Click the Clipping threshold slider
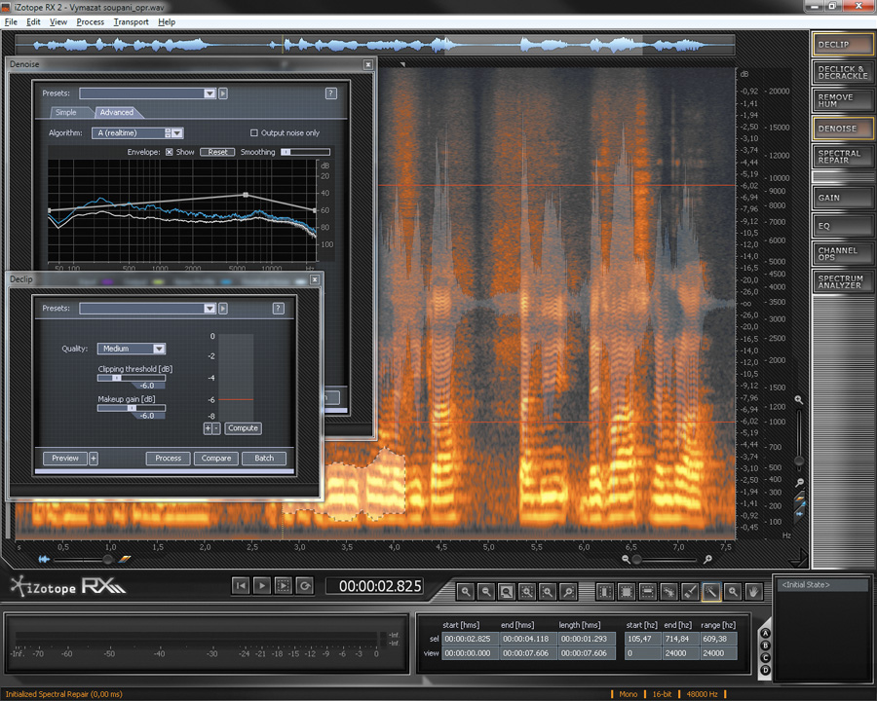877x701 pixels. point(132,378)
